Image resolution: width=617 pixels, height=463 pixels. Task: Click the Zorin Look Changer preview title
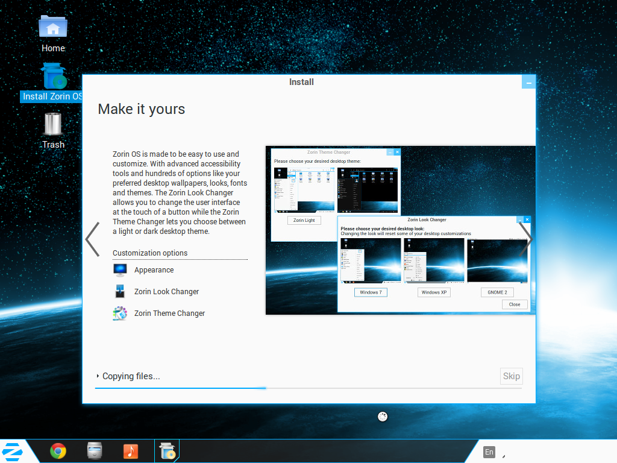click(x=427, y=219)
